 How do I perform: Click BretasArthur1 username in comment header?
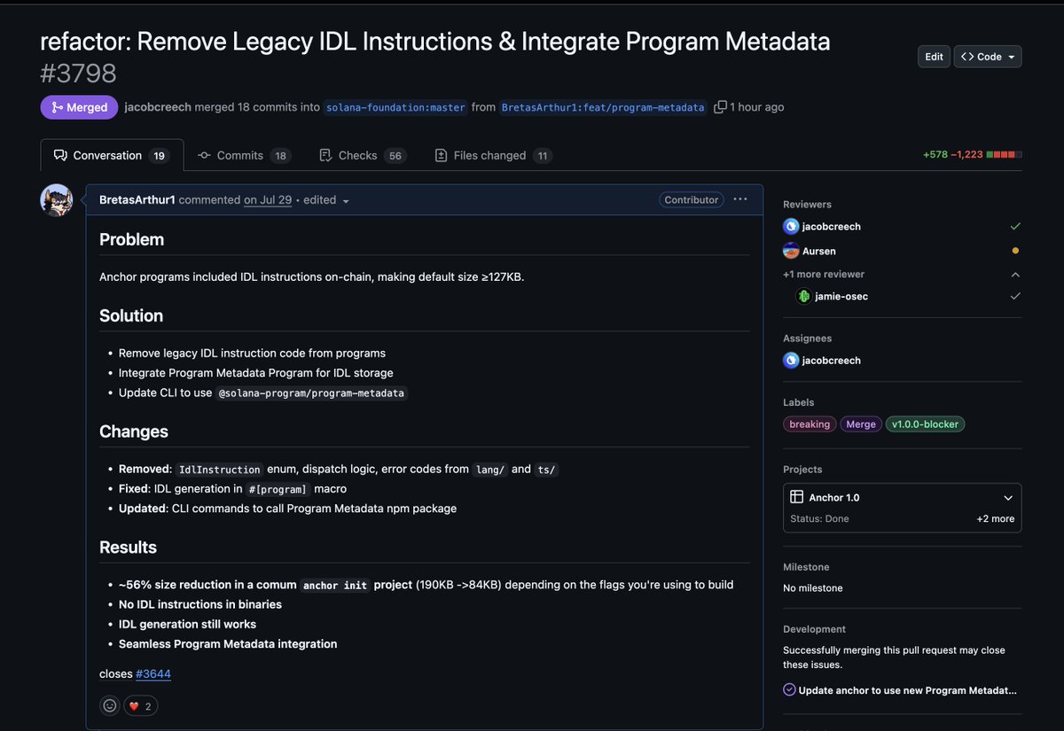(x=137, y=200)
